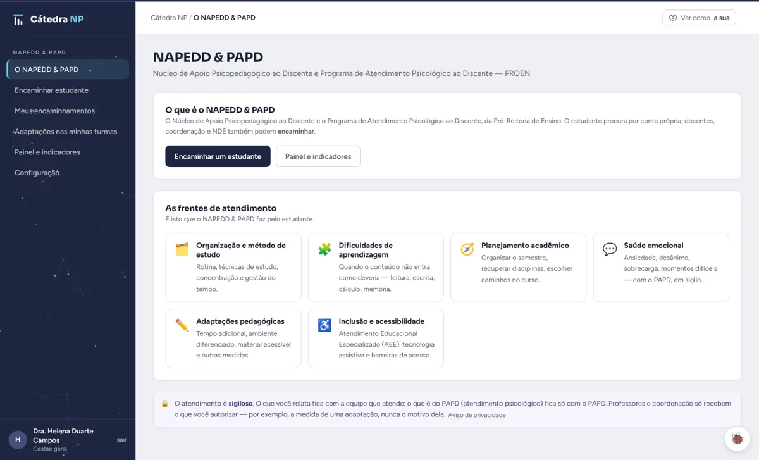Click the wheelchair icon for Inclusão e acessibilidade

pyautogui.click(x=324, y=325)
